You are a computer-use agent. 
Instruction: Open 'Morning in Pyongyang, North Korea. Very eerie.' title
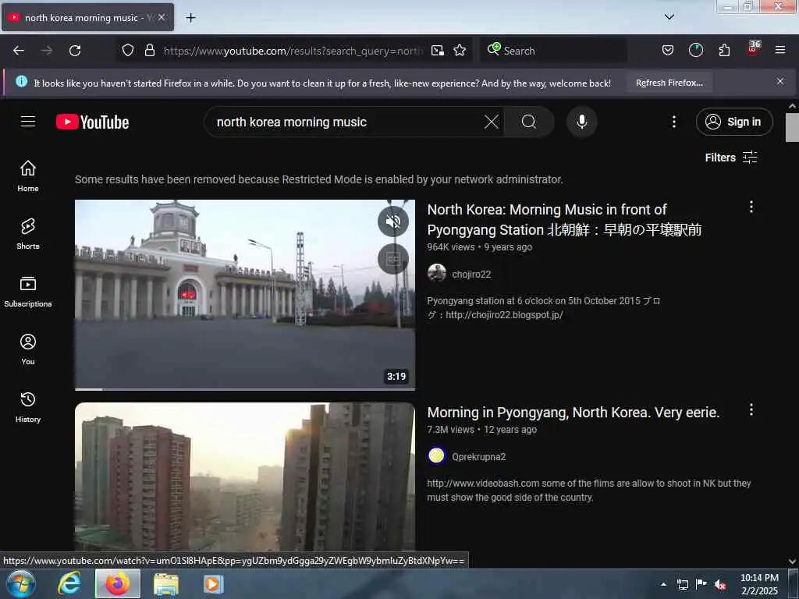(574, 412)
